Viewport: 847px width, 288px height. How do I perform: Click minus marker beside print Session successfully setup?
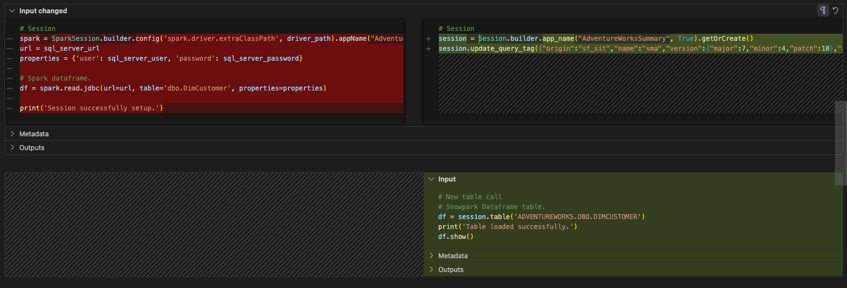coord(10,108)
